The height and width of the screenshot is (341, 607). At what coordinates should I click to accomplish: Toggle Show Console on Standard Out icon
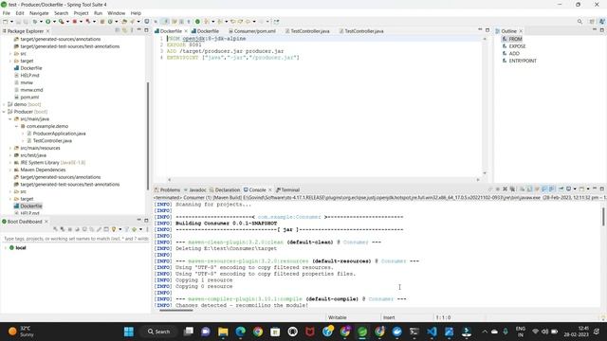coord(544,189)
